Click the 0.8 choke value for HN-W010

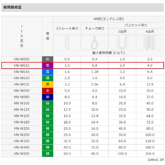click(95, 65)
